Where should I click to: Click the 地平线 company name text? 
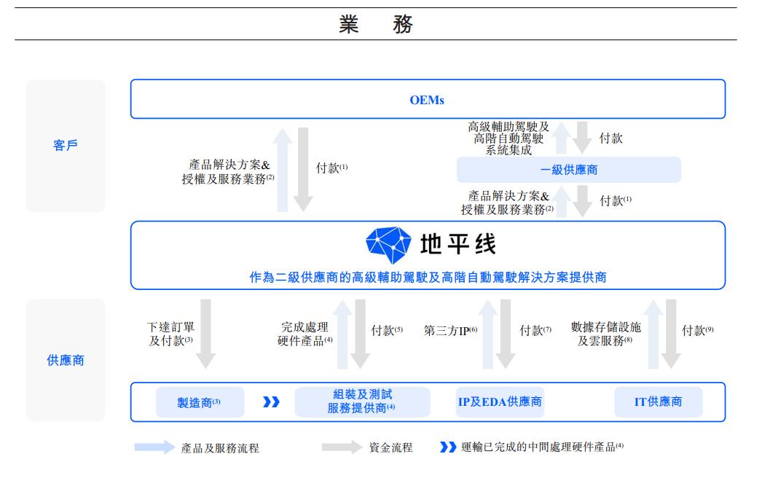458,244
